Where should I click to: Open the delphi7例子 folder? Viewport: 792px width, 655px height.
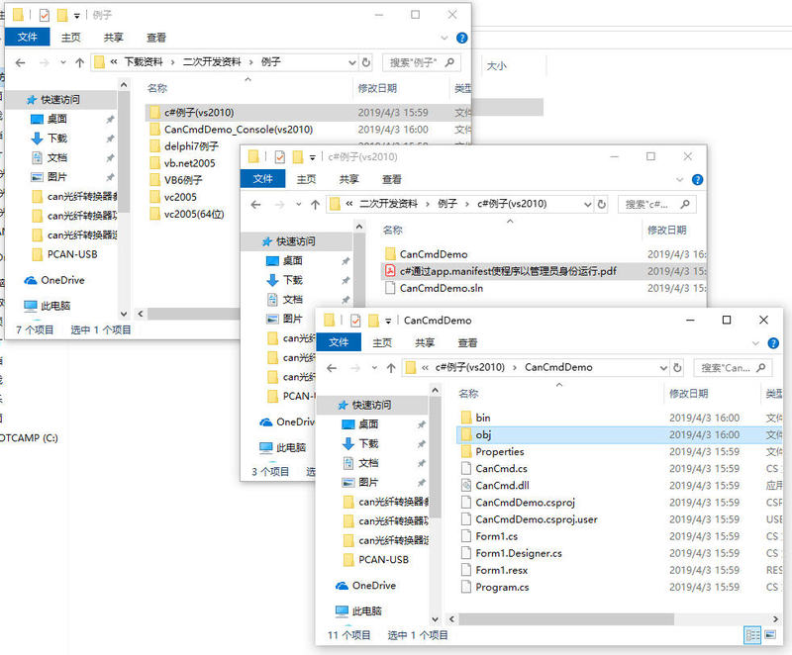[x=190, y=146]
